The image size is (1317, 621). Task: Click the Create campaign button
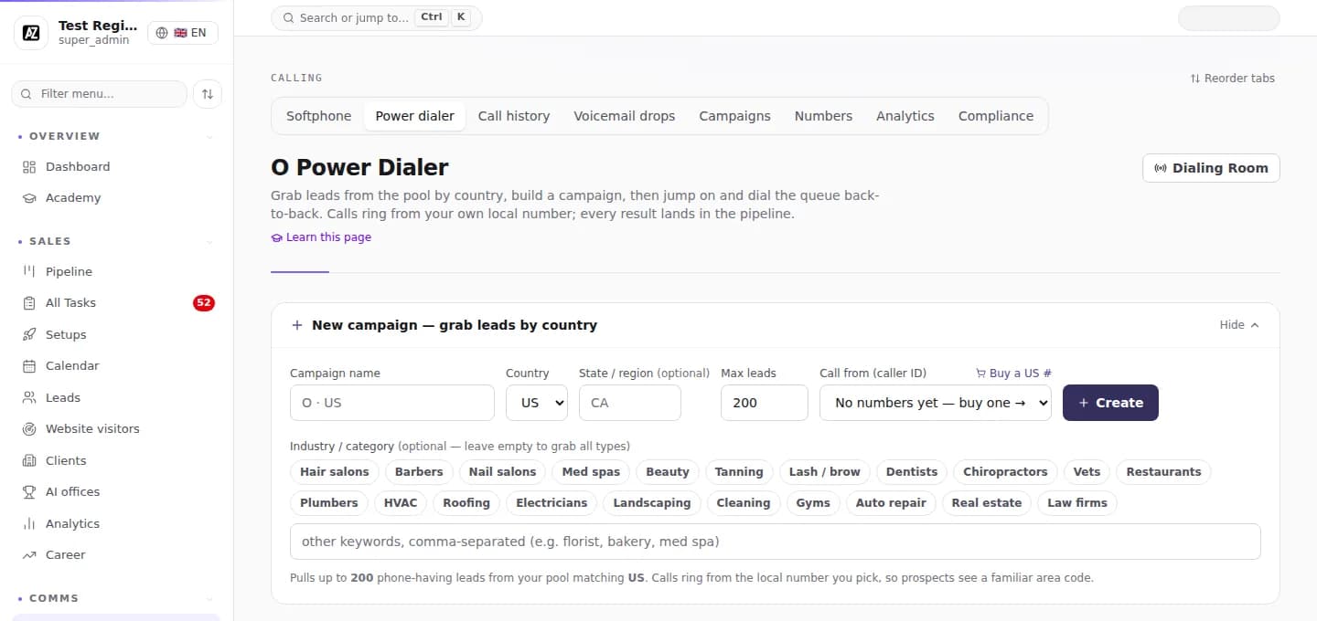1110,403
